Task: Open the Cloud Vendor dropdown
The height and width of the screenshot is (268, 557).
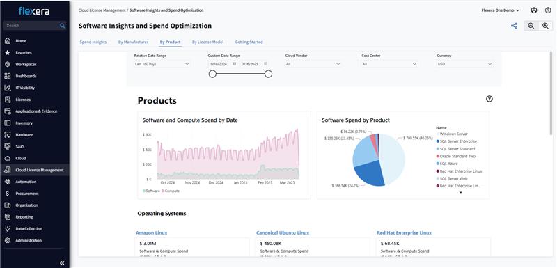Action: coord(313,64)
